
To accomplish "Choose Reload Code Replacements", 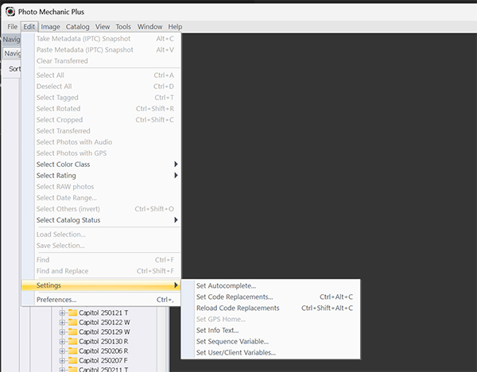I will click(271, 308).
